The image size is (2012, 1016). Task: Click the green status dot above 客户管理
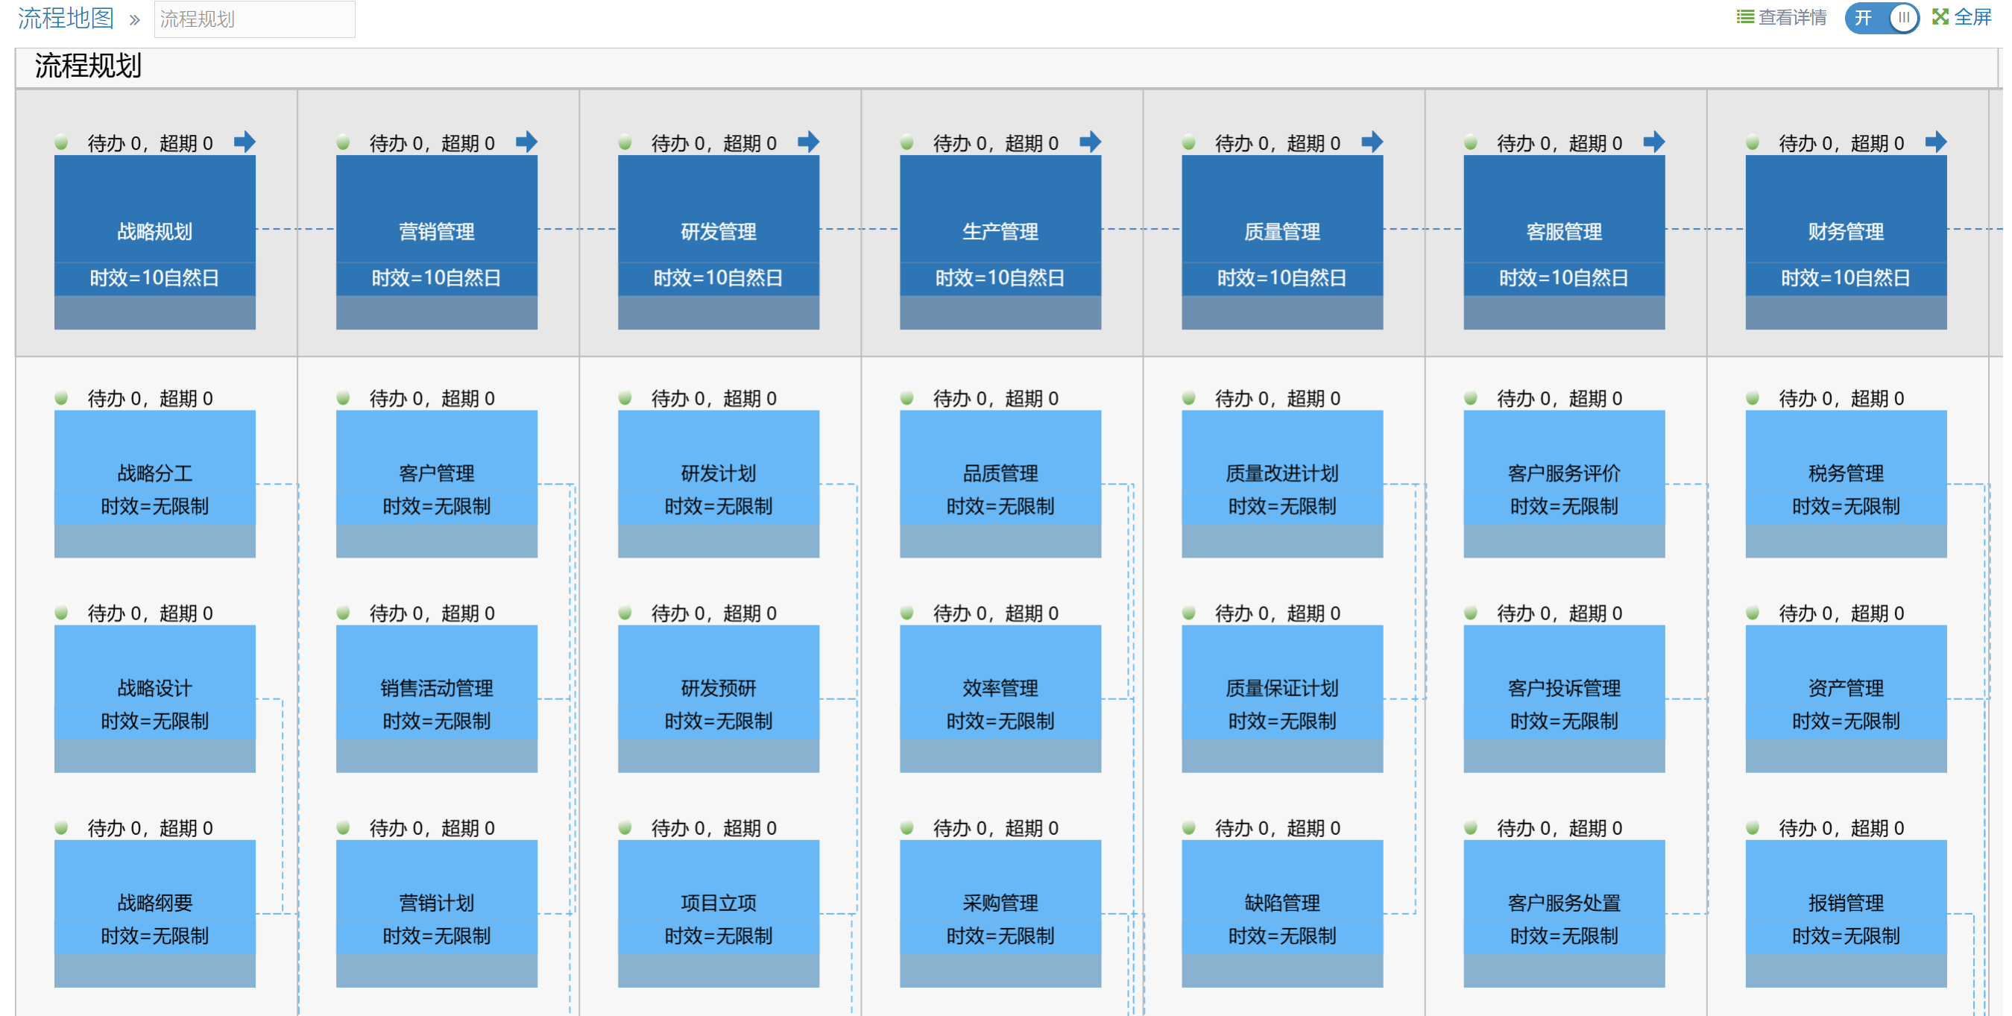(x=344, y=398)
